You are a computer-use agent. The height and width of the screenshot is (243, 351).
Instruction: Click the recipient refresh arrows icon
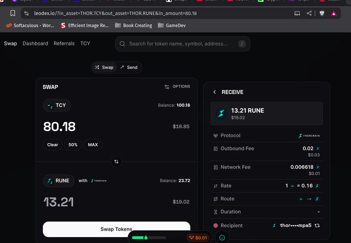pos(317,226)
